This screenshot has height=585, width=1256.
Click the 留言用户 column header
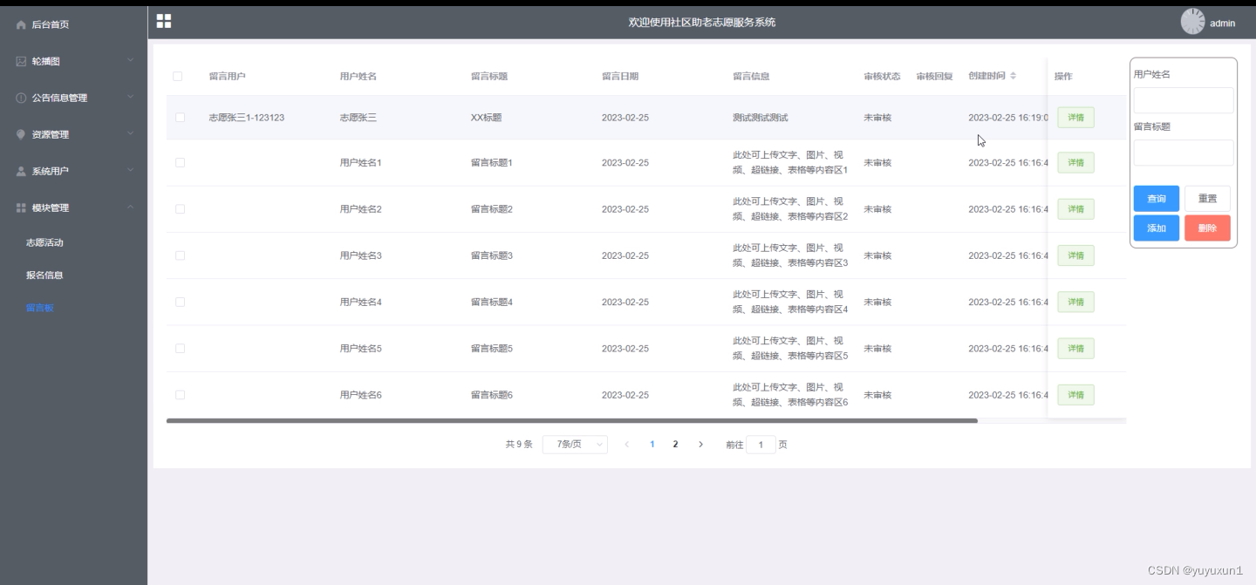click(227, 76)
